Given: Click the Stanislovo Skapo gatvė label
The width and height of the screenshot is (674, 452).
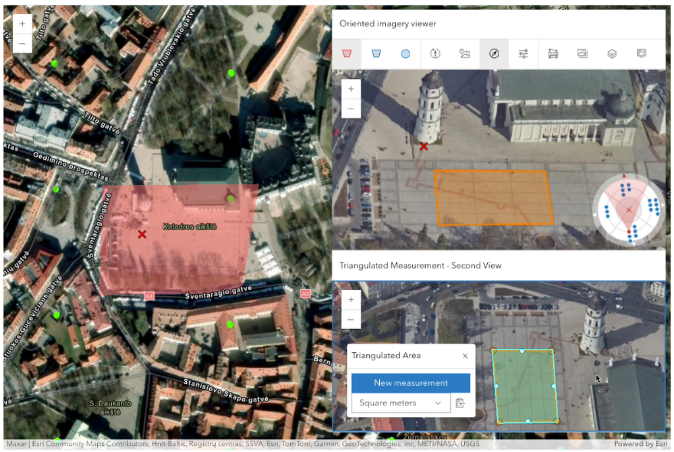Looking at the screenshot, I should [x=226, y=391].
